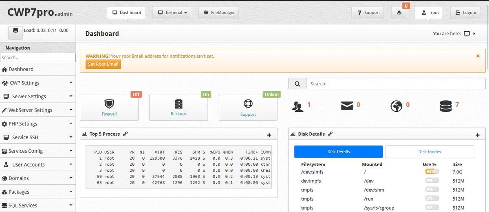Select the Disk Details tab
Image resolution: width=489 pixels, height=212 pixels.
(x=339, y=151)
